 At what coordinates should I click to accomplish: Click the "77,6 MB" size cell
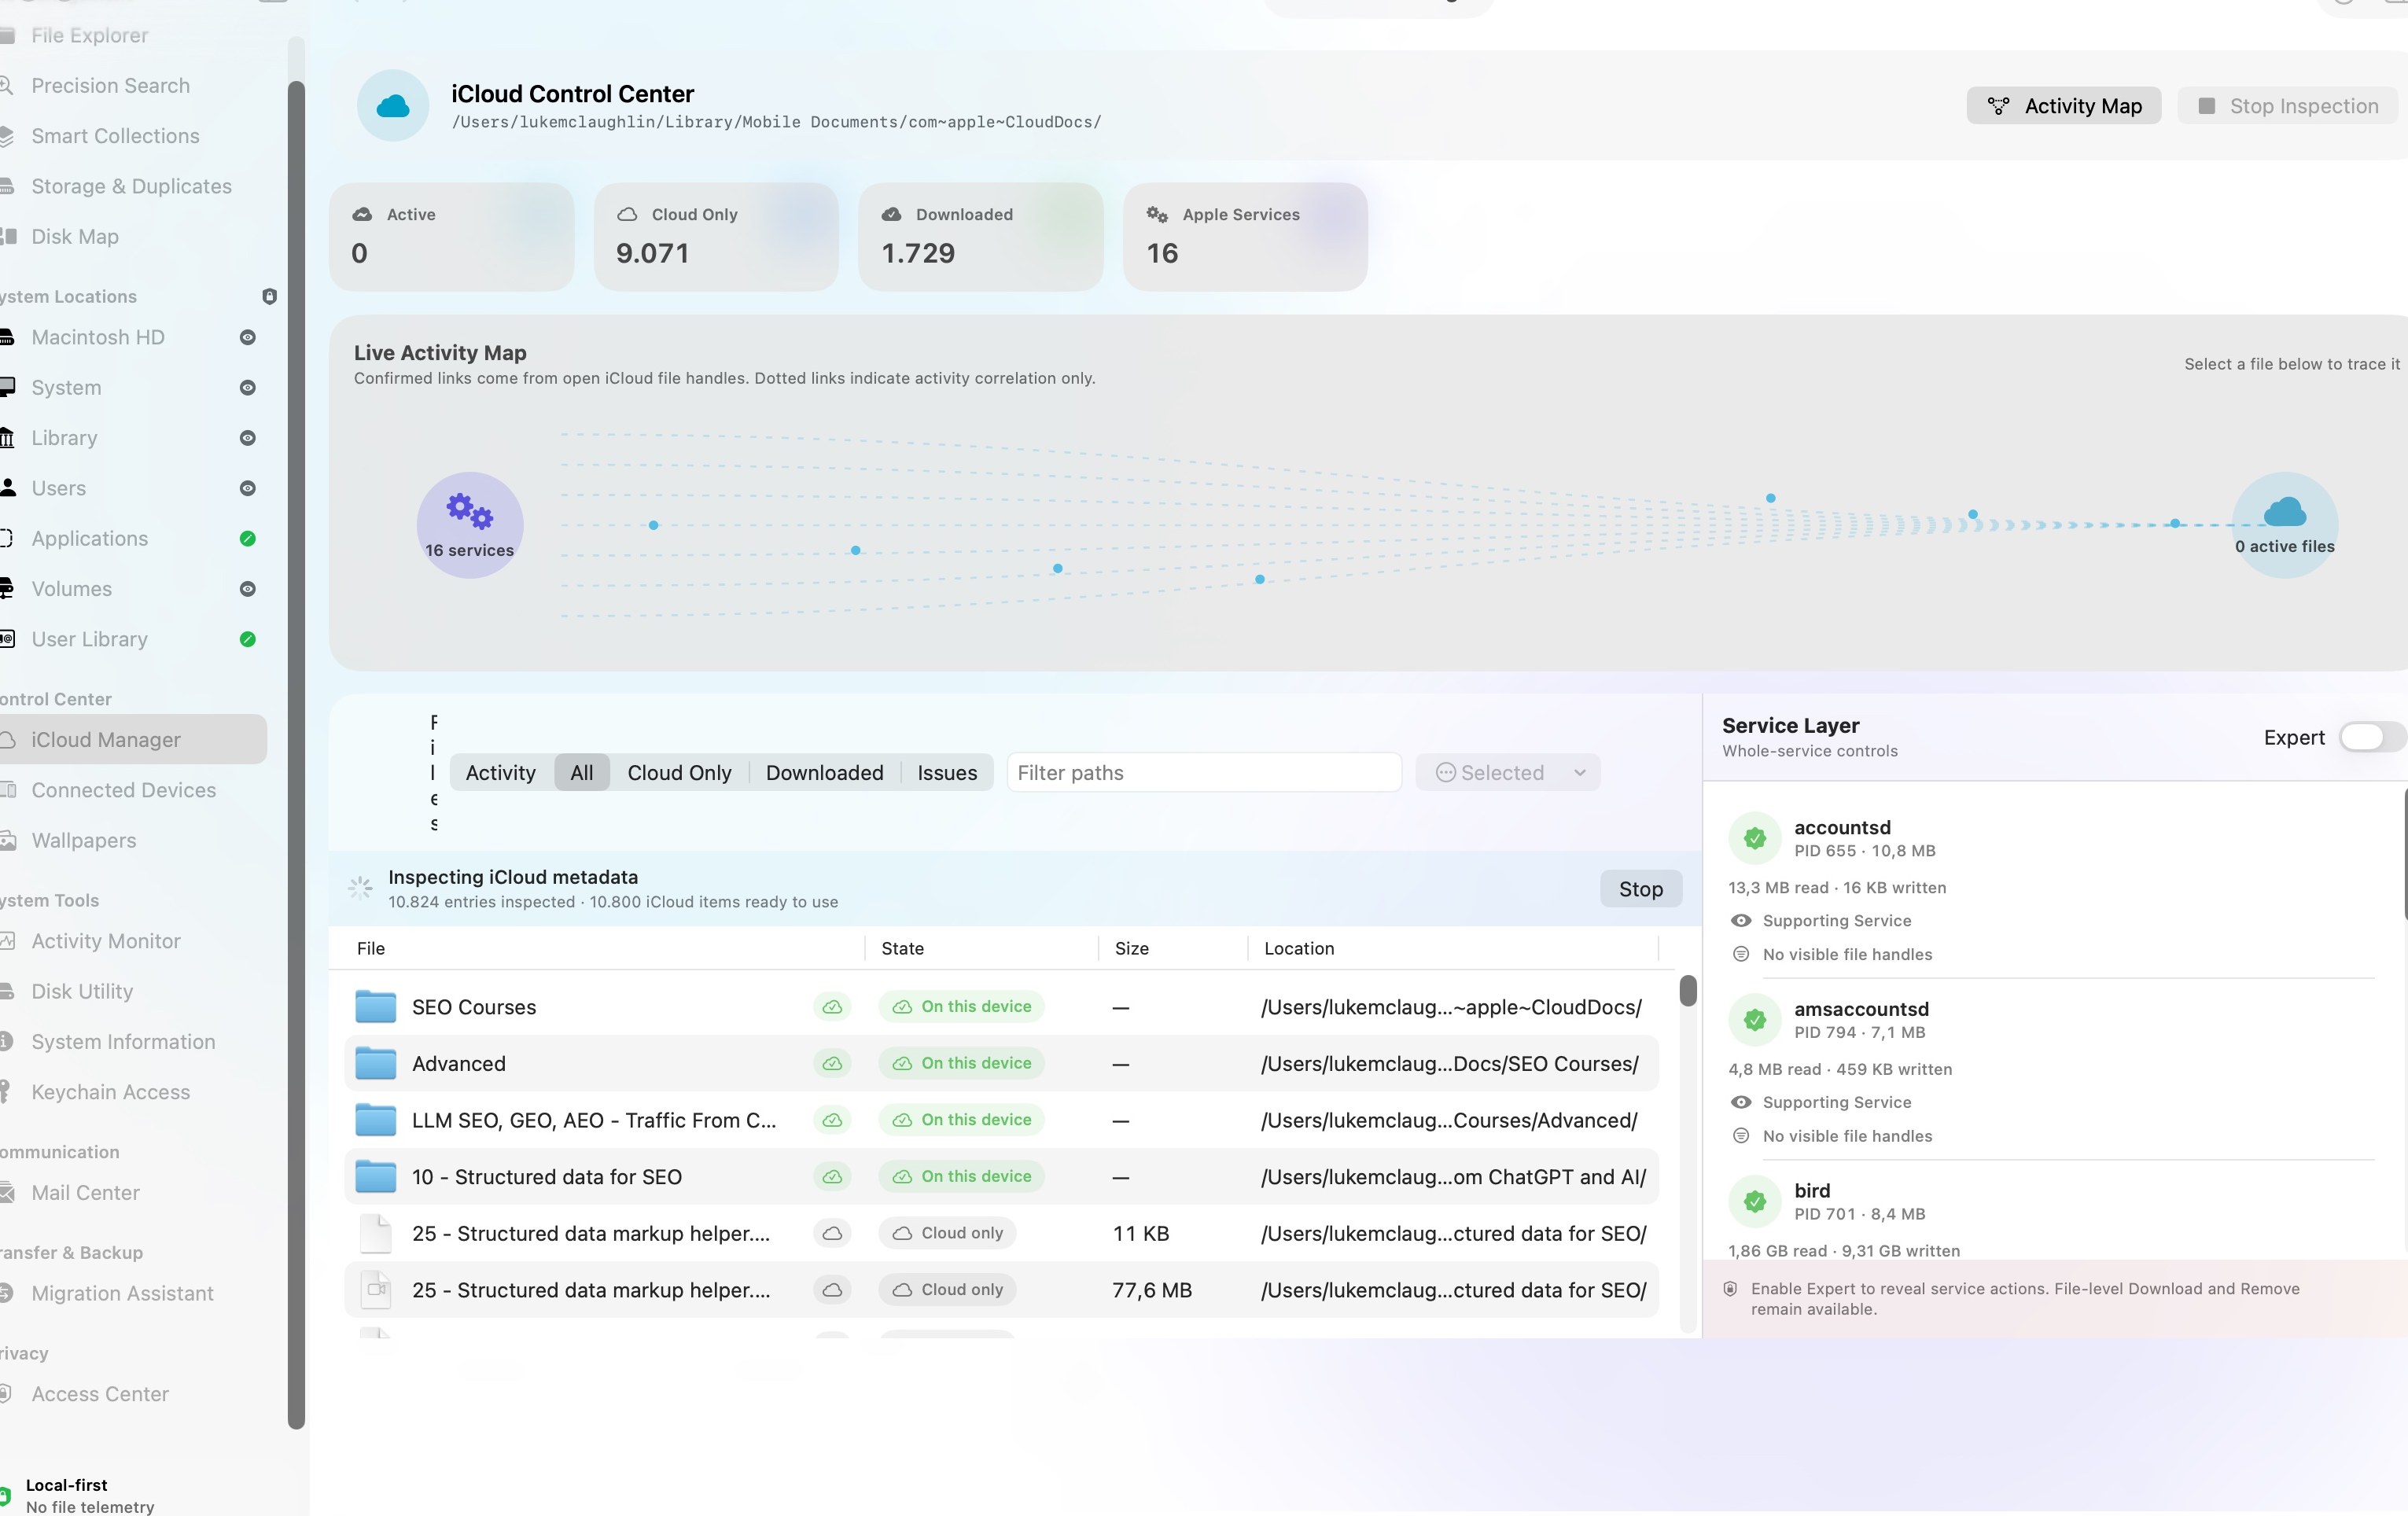pyautogui.click(x=1152, y=1290)
